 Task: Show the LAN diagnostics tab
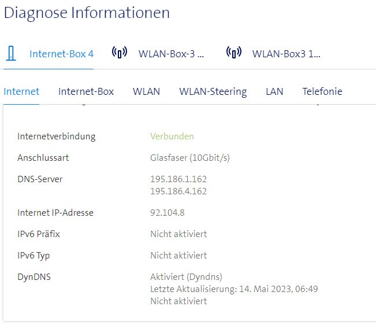[274, 91]
